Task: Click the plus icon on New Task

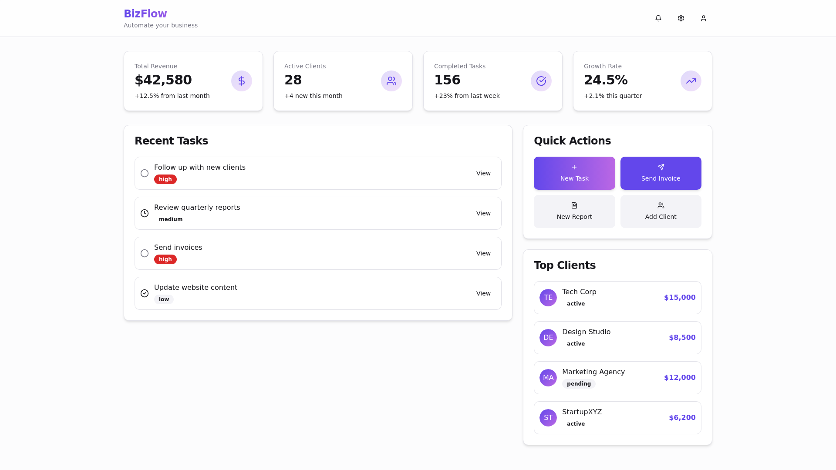Action: (x=574, y=167)
